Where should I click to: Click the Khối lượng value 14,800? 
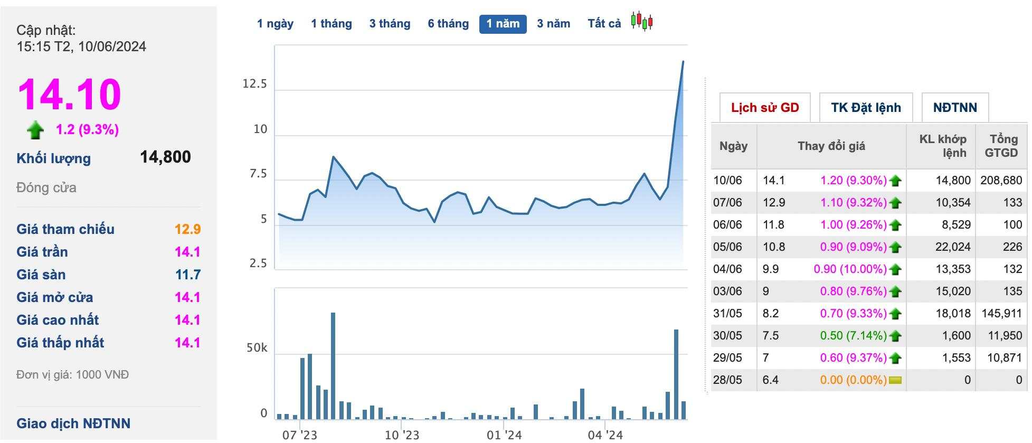coord(165,157)
